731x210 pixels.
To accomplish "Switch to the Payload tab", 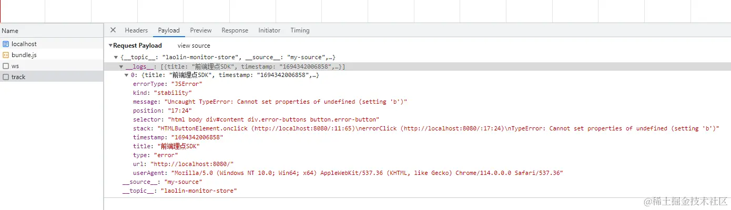I will click(x=169, y=30).
